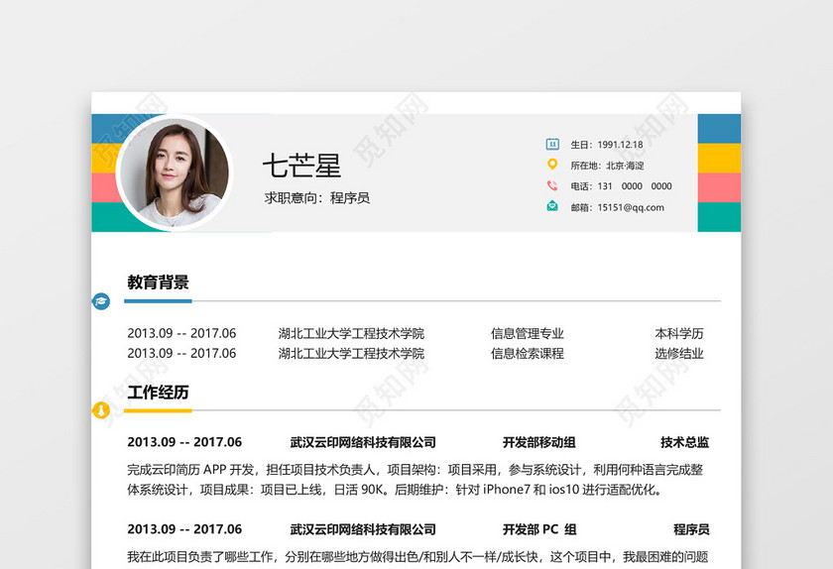This screenshot has height=569, width=833.
Task: Select the text 求职意向：程序员
Action: point(316,198)
